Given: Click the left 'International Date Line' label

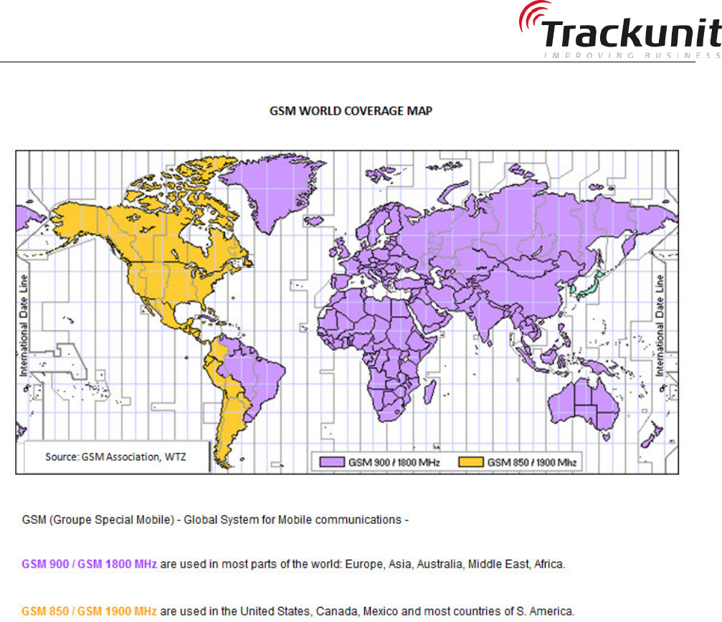Looking at the screenshot, I should pyautogui.click(x=24, y=326).
